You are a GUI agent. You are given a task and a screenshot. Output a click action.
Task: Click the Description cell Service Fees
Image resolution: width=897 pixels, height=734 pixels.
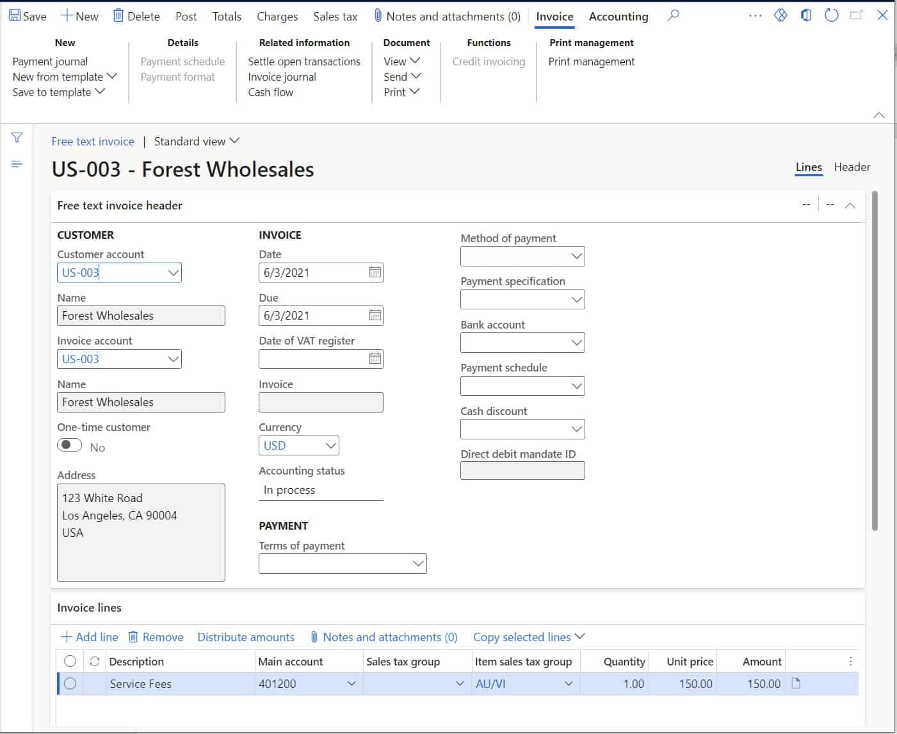tap(181, 683)
